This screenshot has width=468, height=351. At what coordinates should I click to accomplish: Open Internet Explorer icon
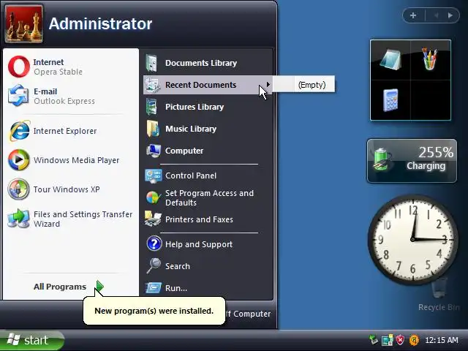20,131
